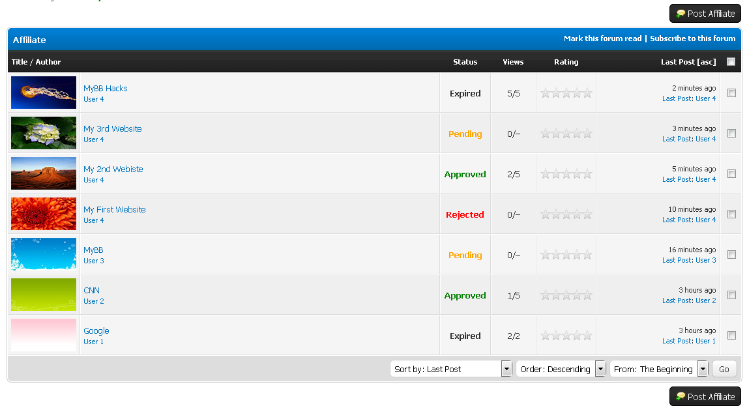
Task: Sort by the Last Post [asc] column header
Action: tap(688, 62)
